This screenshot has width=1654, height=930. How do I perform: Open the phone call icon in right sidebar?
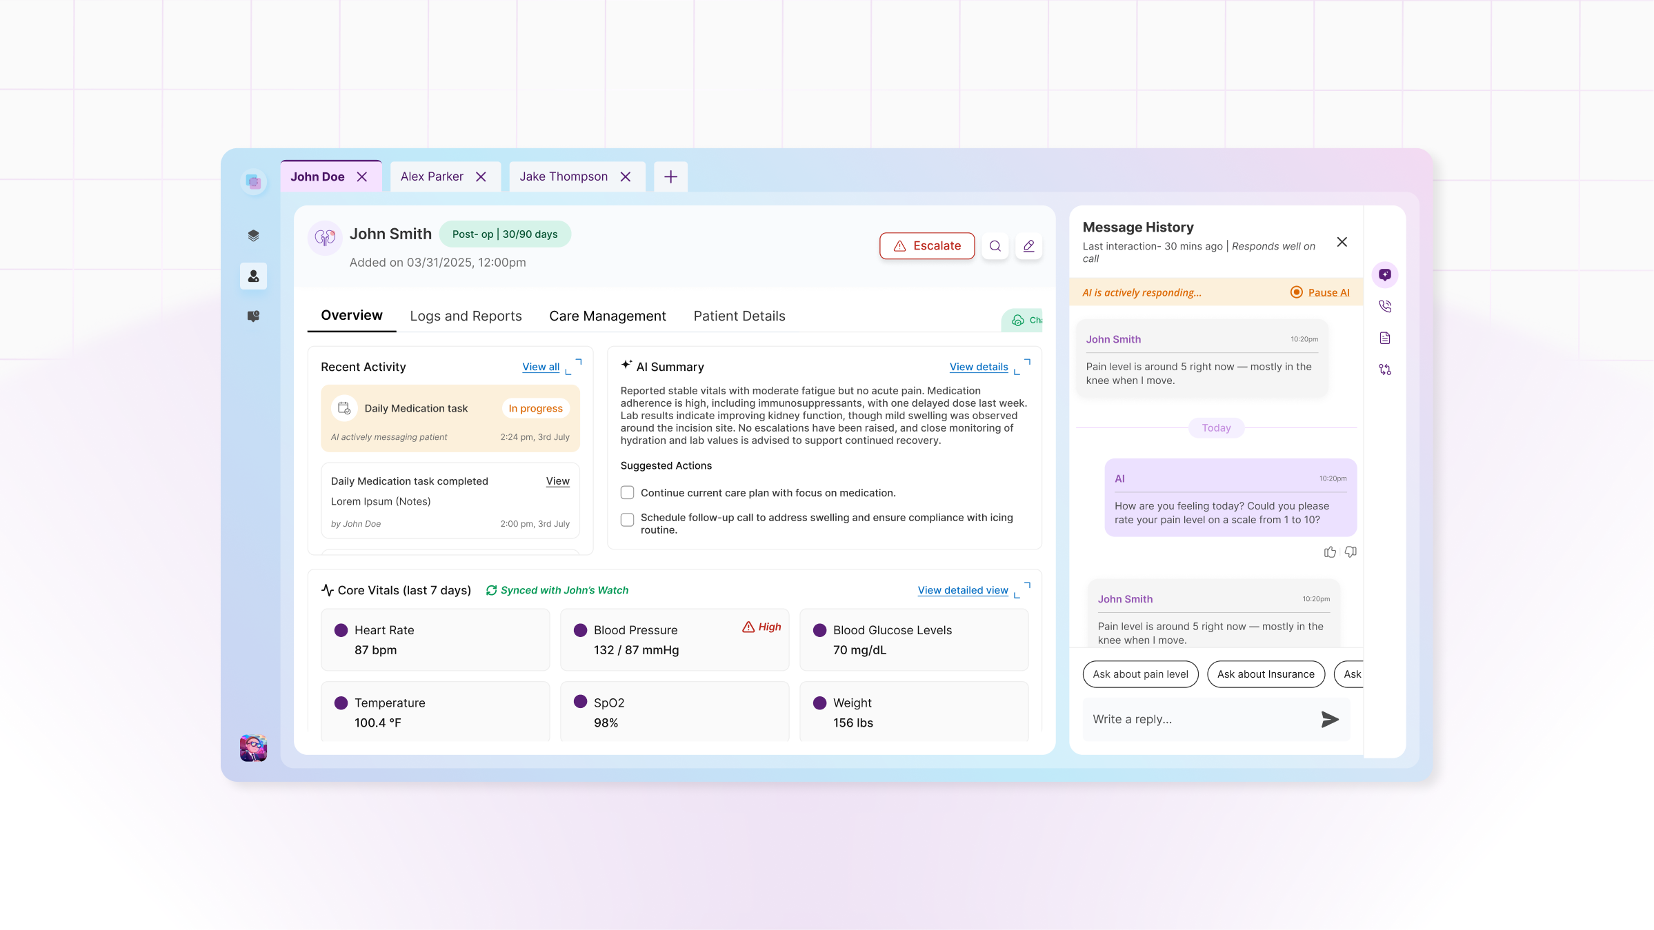[1384, 306]
